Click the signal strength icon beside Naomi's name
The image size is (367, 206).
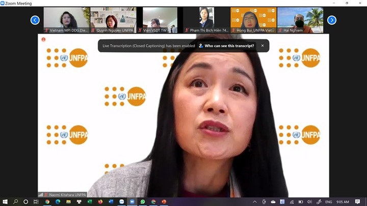(x=41, y=194)
